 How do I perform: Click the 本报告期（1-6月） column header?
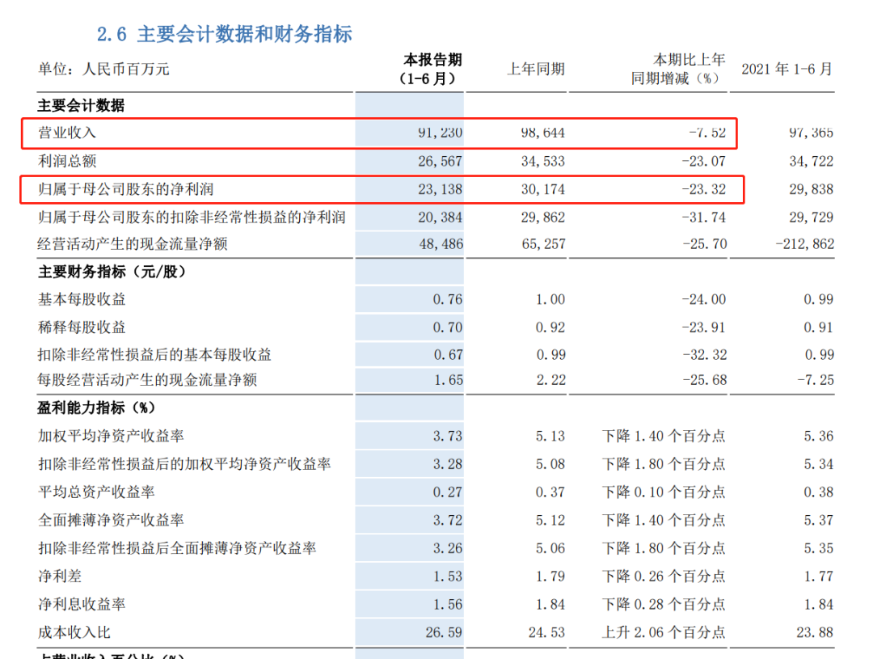[429, 69]
